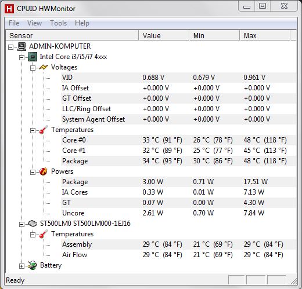Screen dimensions: 302x289
Task: Collapse the hard drive Temperatures group
Action: [x=33, y=235]
